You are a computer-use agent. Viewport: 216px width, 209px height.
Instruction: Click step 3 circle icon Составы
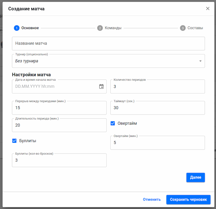(x=183, y=28)
